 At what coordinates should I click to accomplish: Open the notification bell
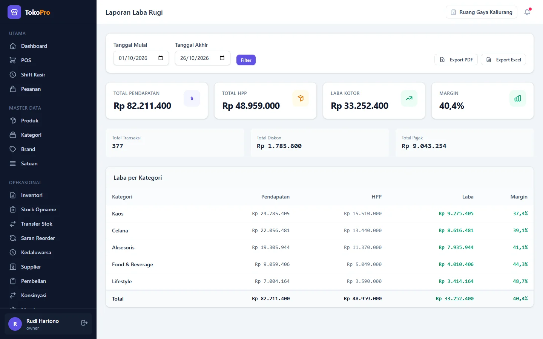527,12
